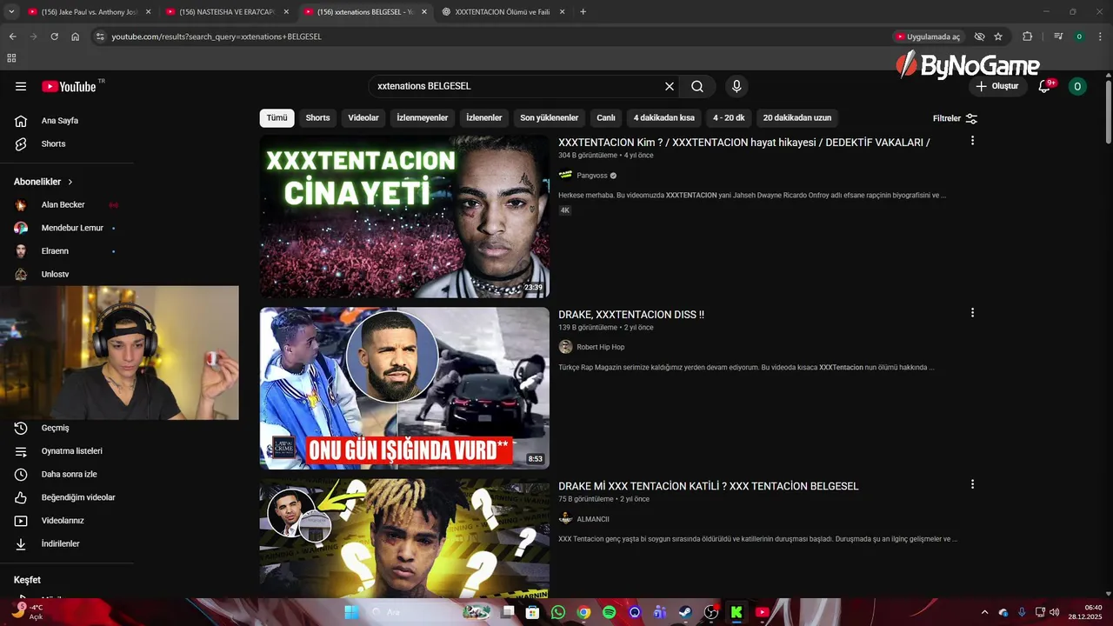The image size is (1113, 626).
Task: Open a new browser tab
Action: 583,12
